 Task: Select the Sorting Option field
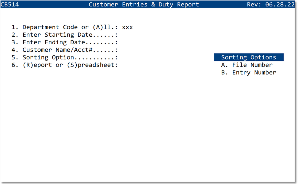coord(65,57)
